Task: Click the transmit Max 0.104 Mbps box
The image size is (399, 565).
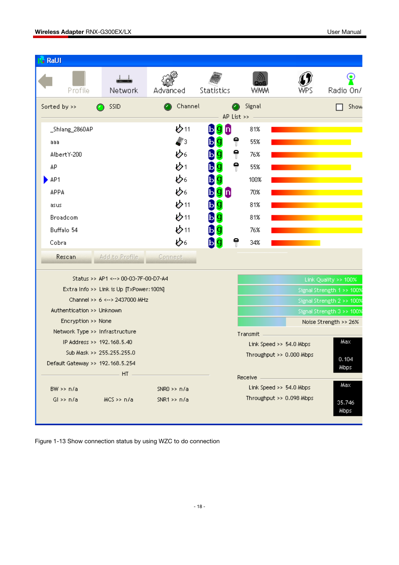Action: click(x=348, y=355)
